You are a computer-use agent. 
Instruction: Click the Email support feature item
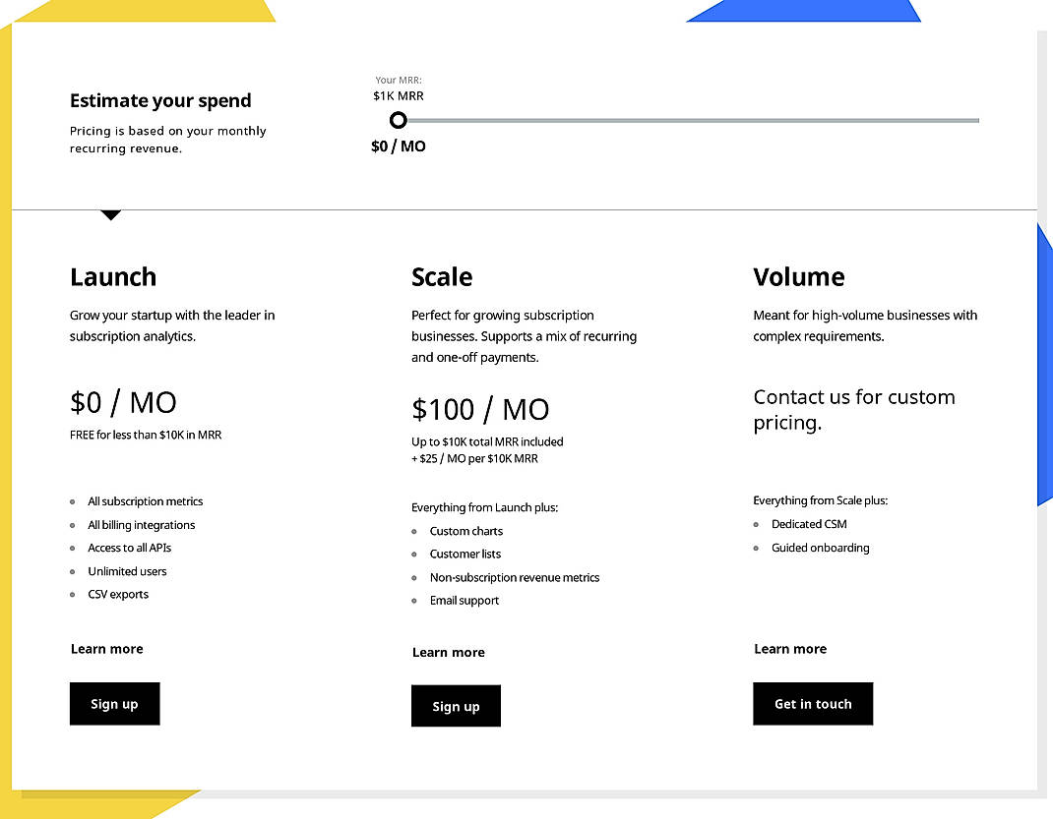pos(464,600)
